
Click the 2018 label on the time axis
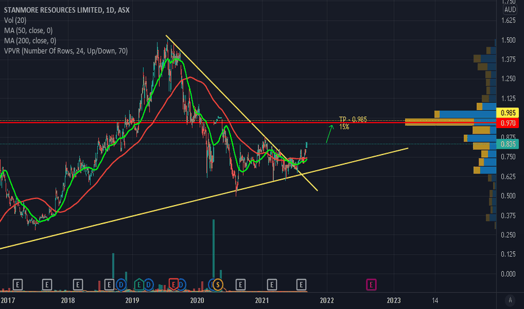click(68, 301)
